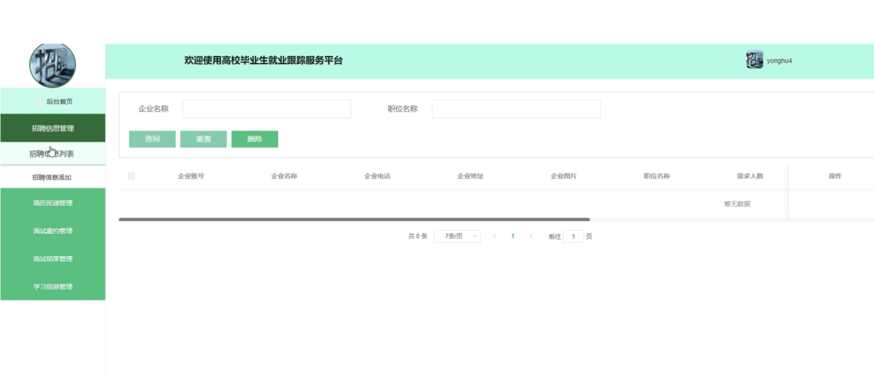
Task: Click the table's horizontal scrollbar
Action: click(354, 219)
